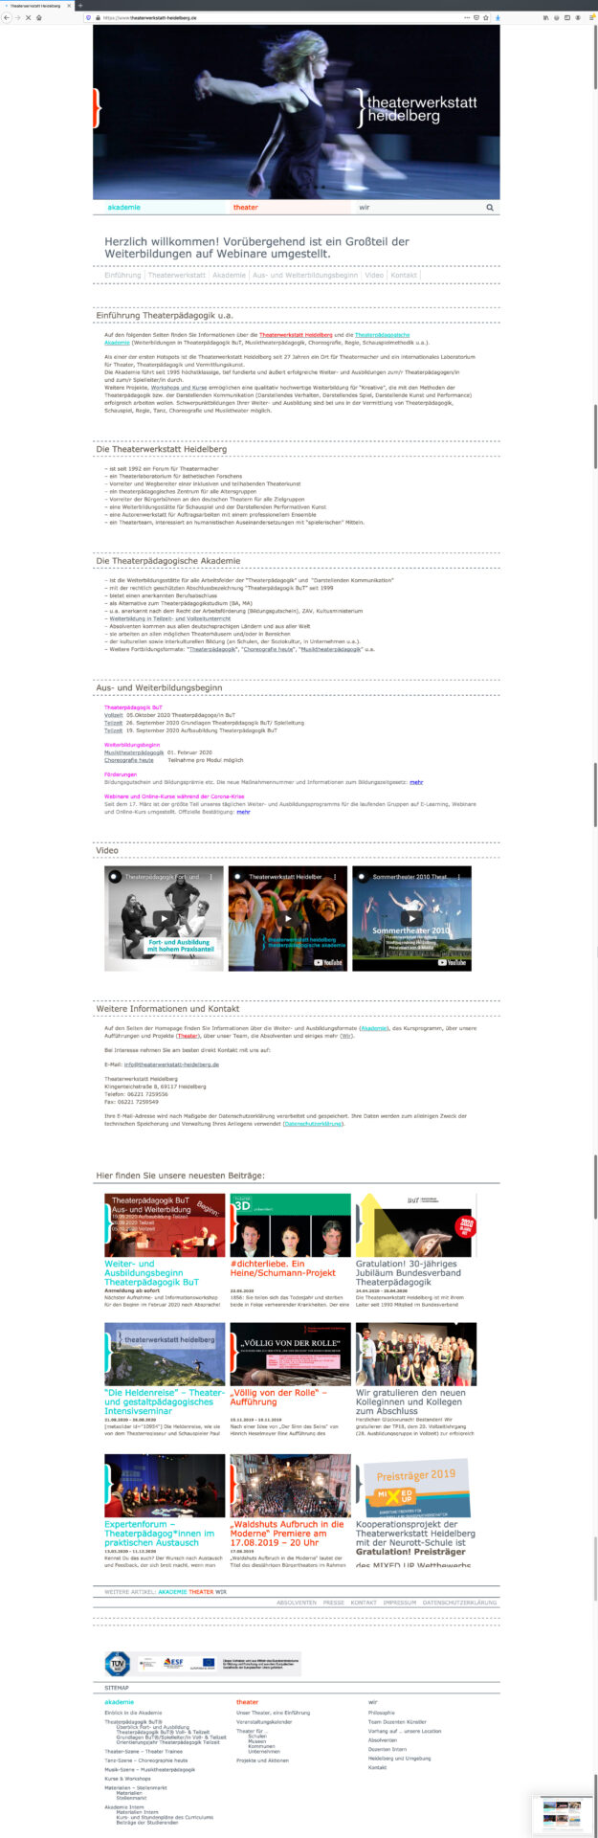Click footer ABSOLVENTEN link
The image size is (598, 1838).
[x=297, y=1603]
